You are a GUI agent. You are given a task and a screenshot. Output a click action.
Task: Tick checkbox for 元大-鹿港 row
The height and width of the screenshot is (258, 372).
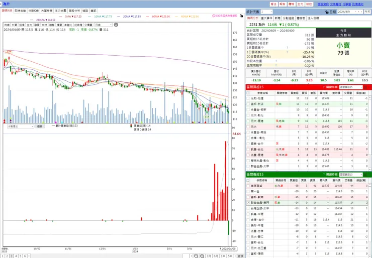248,121
